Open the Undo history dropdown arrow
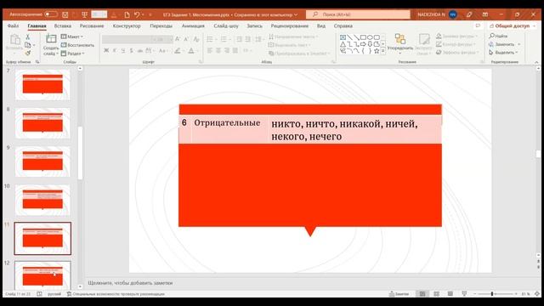The image size is (544, 306). [143, 14]
